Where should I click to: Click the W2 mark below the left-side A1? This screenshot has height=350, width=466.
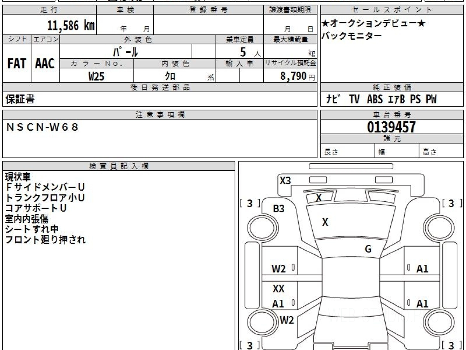point(287,320)
